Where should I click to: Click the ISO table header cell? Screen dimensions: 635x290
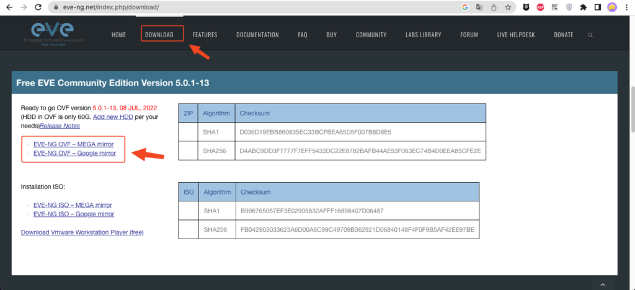click(189, 191)
